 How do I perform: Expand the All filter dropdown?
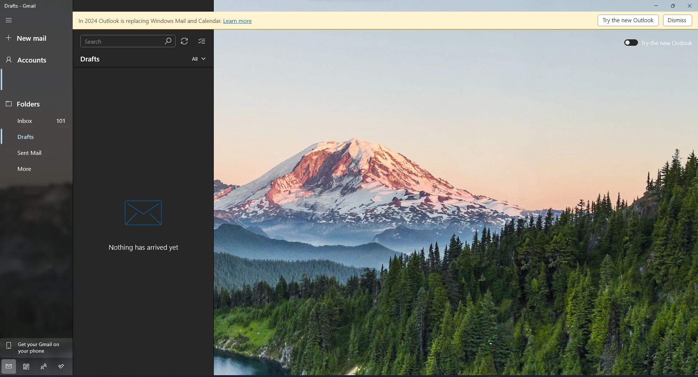198,59
